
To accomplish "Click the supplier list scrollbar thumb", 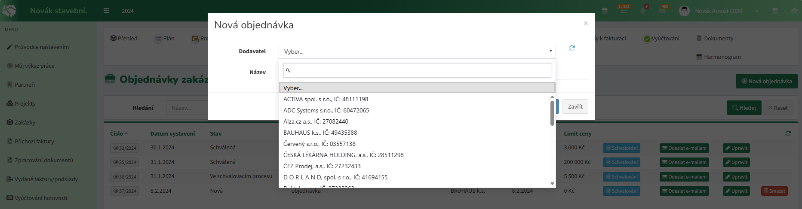I will click(553, 113).
